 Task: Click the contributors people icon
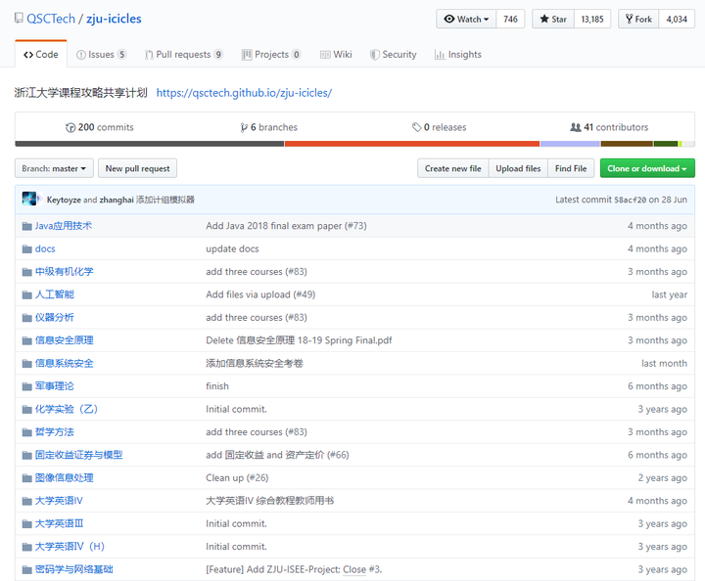click(576, 127)
